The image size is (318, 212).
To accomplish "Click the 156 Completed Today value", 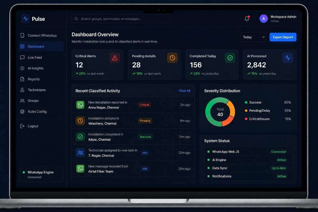I will point(196,65).
